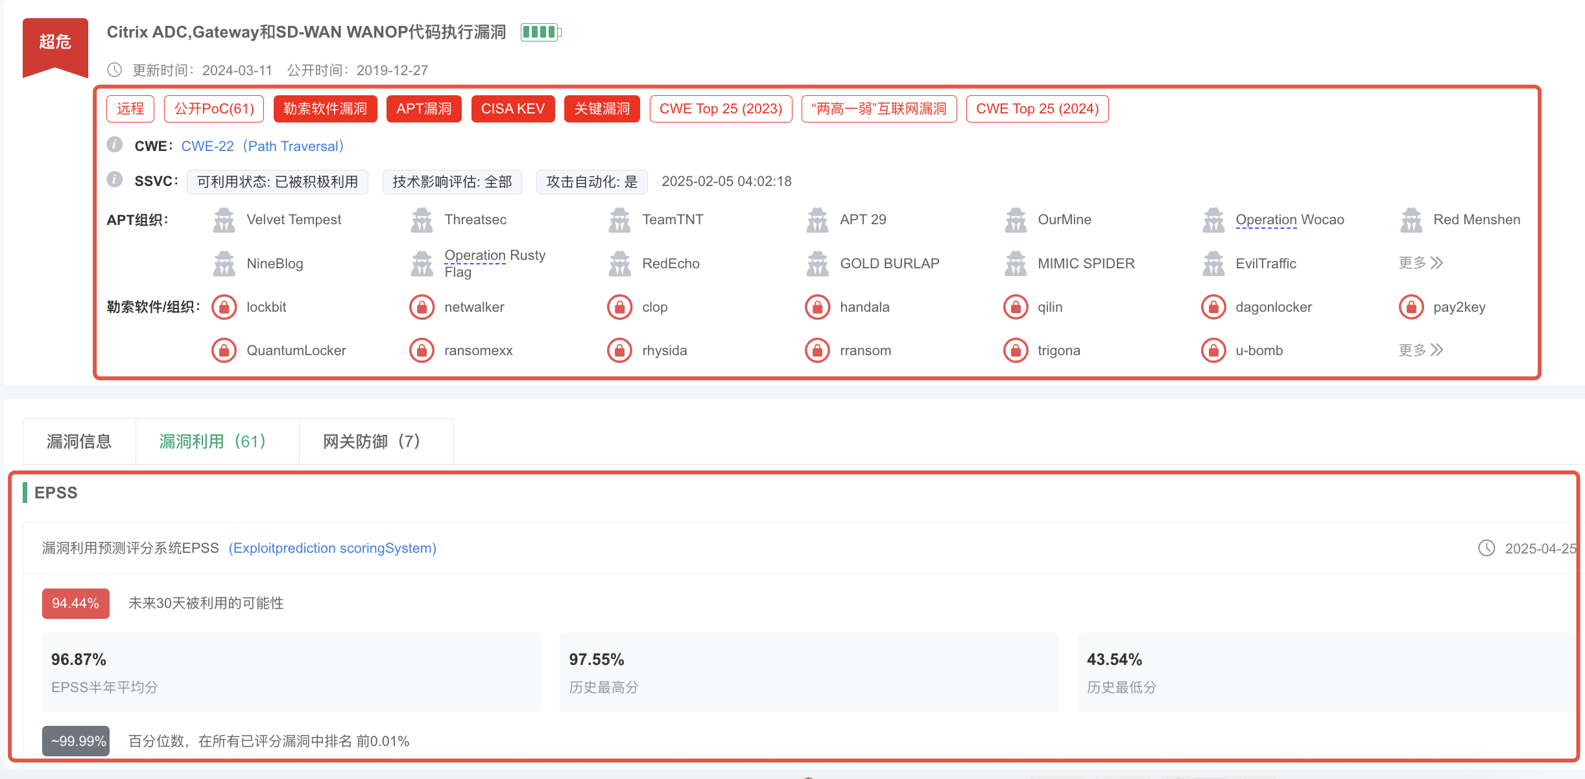Click the "两高一弱"互联网漏洞 tag
Screen dimensions: 1585x779
[x=879, y=109]
